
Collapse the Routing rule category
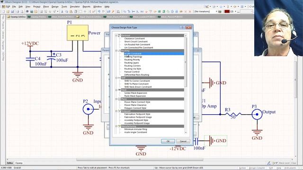tap(116, 51)
